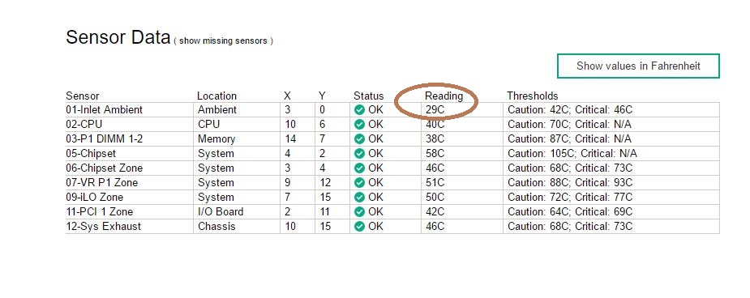Viewport: 750px width, 298px height.
Task: Click the Reading column header
Action: pos(444,96)
